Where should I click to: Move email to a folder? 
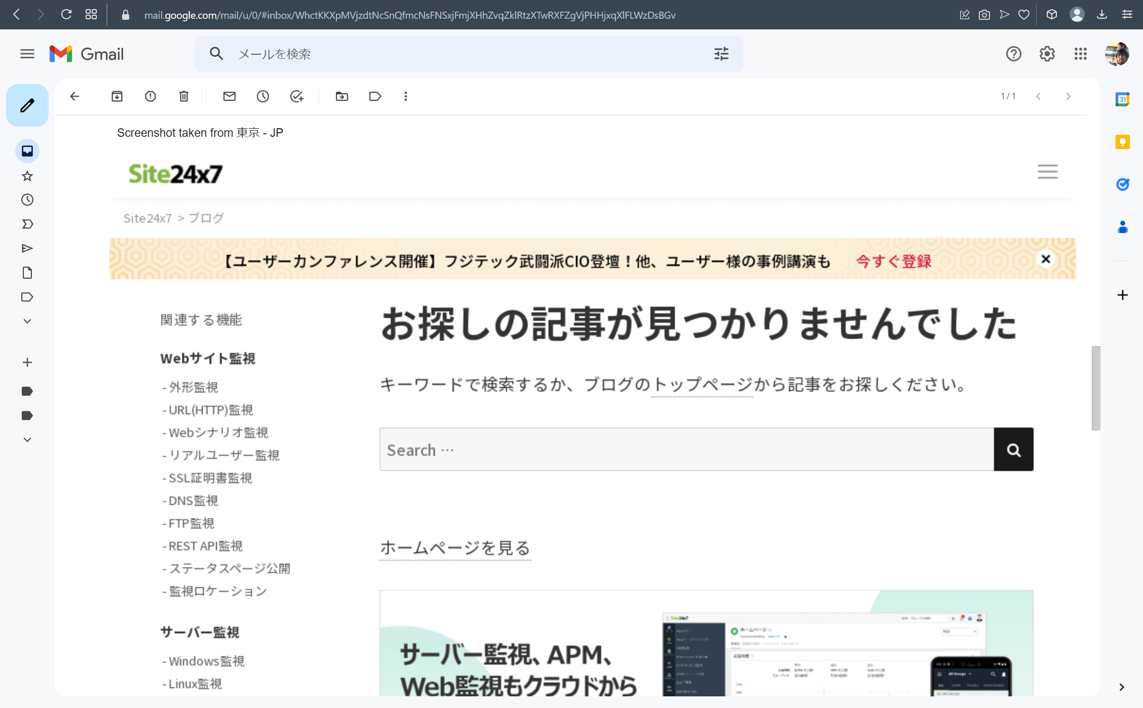[x=342, y=96]
